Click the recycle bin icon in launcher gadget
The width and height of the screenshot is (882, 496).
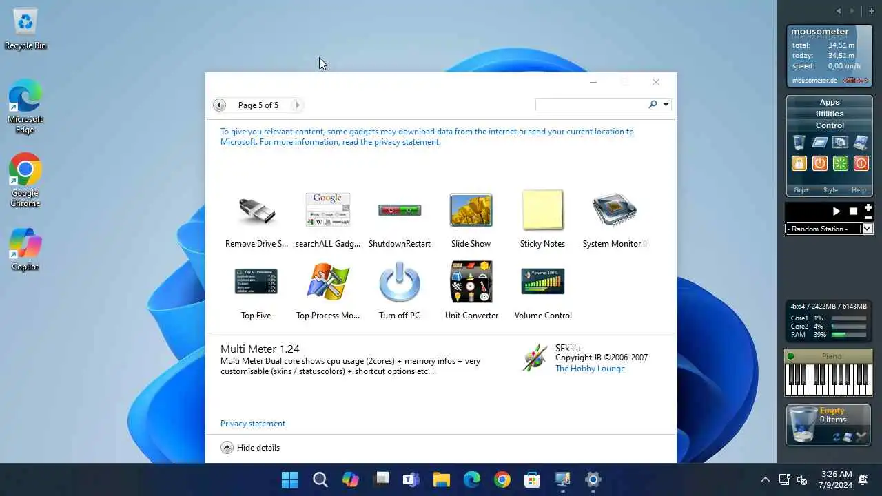click(x=799, y=143)
